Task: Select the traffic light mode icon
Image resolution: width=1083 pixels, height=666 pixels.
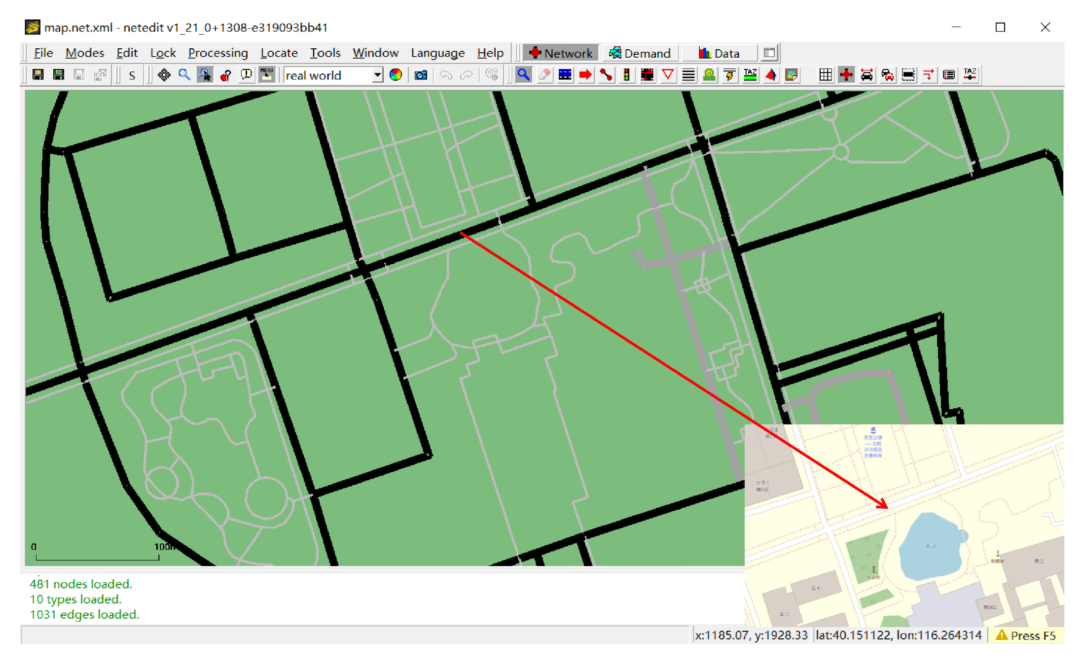Action: pyautogui.click(x=626, y=75)
